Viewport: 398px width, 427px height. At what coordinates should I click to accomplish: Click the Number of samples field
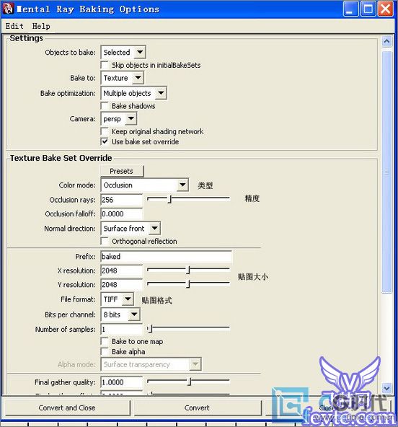(122, 329)
